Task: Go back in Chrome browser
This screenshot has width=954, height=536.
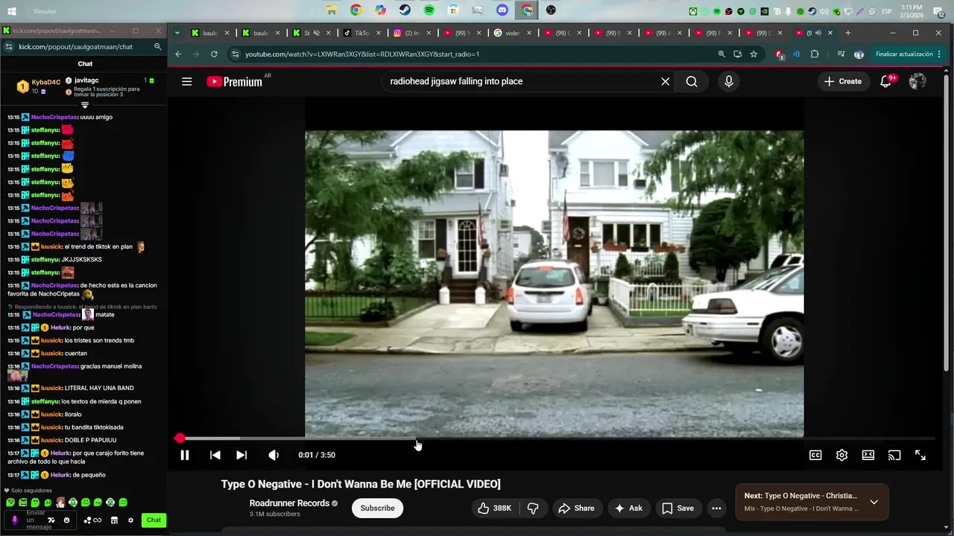Action: (178, 54)
